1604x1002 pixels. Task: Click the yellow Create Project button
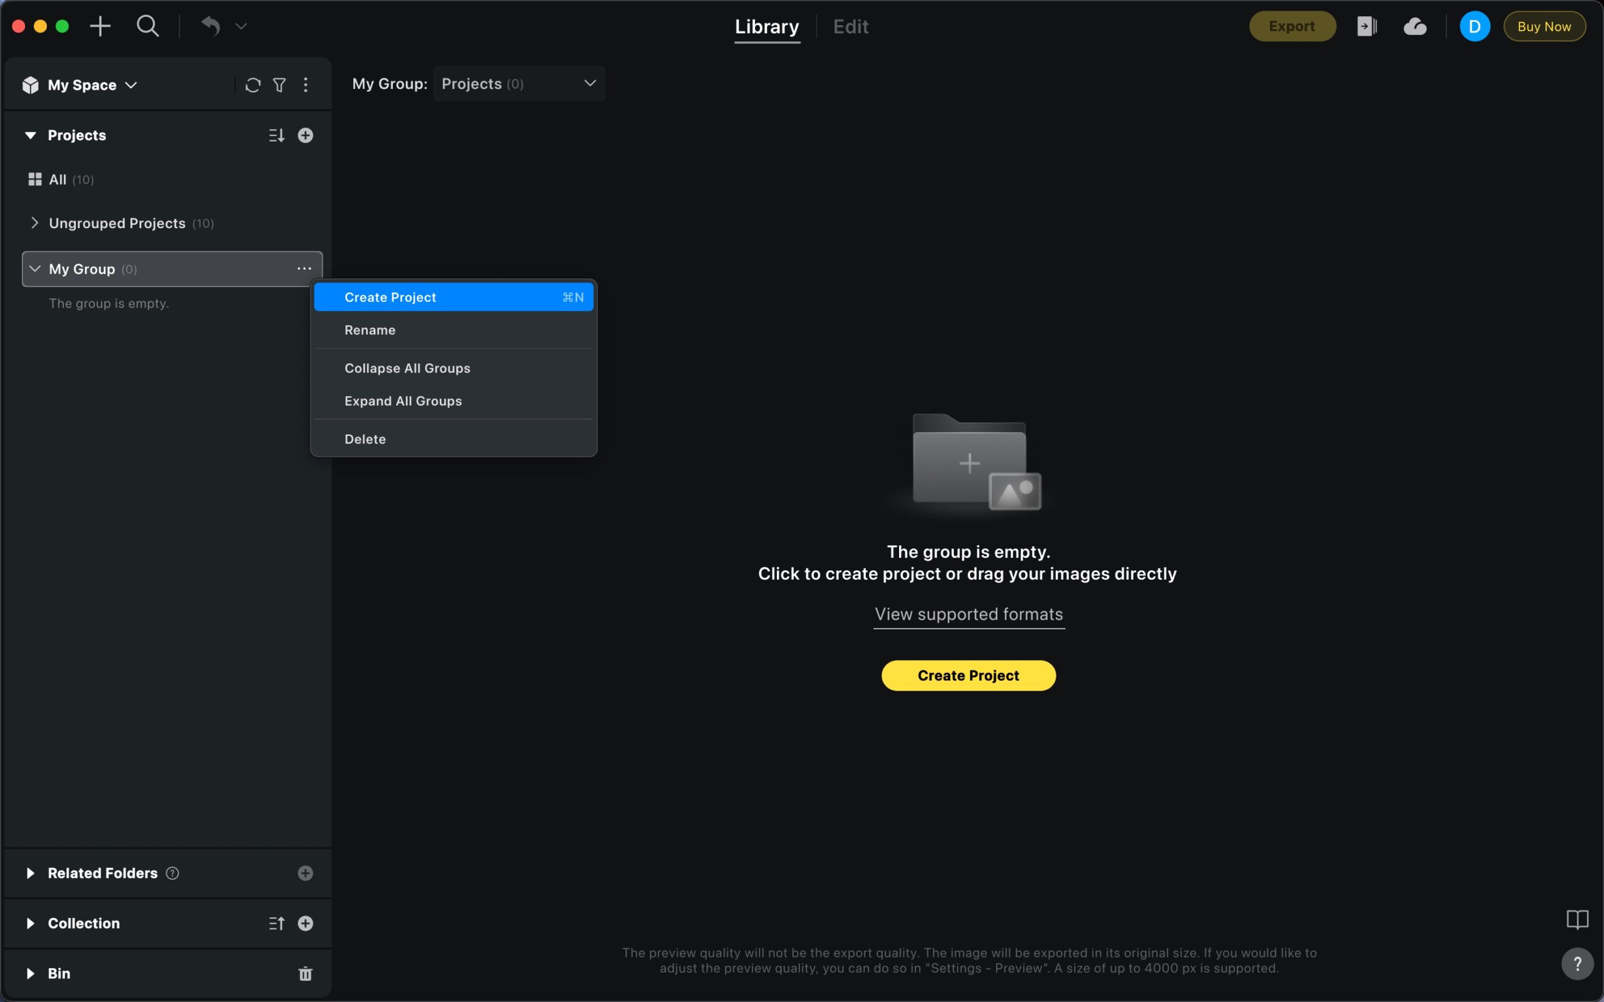[x=968, y=676]
